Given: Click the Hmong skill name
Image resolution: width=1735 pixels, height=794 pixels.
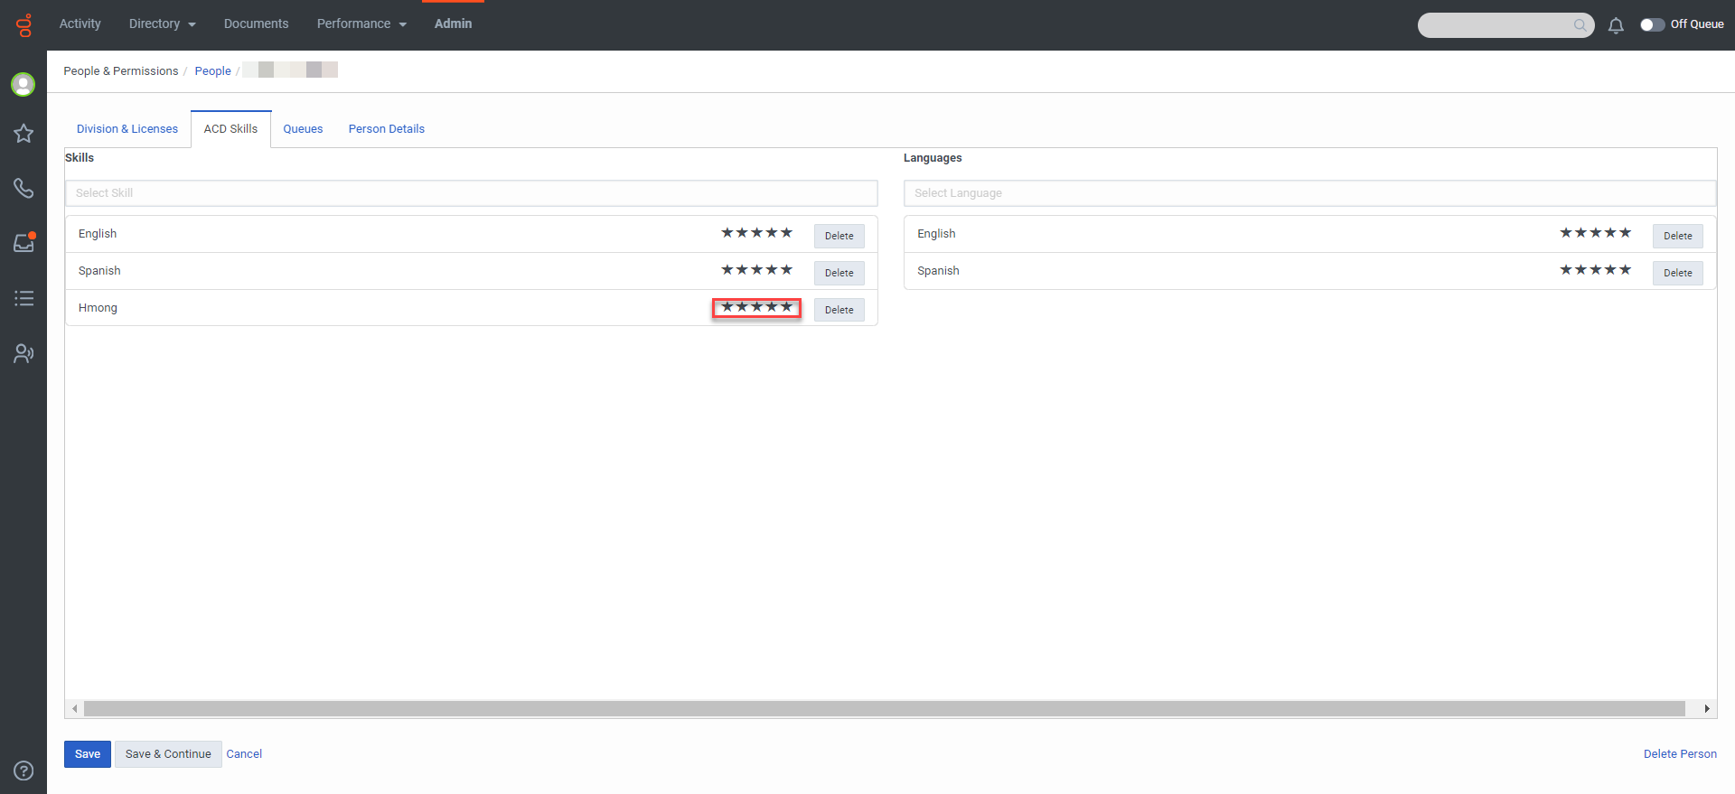Looking at the screenshot, I should tap(98, 308).
